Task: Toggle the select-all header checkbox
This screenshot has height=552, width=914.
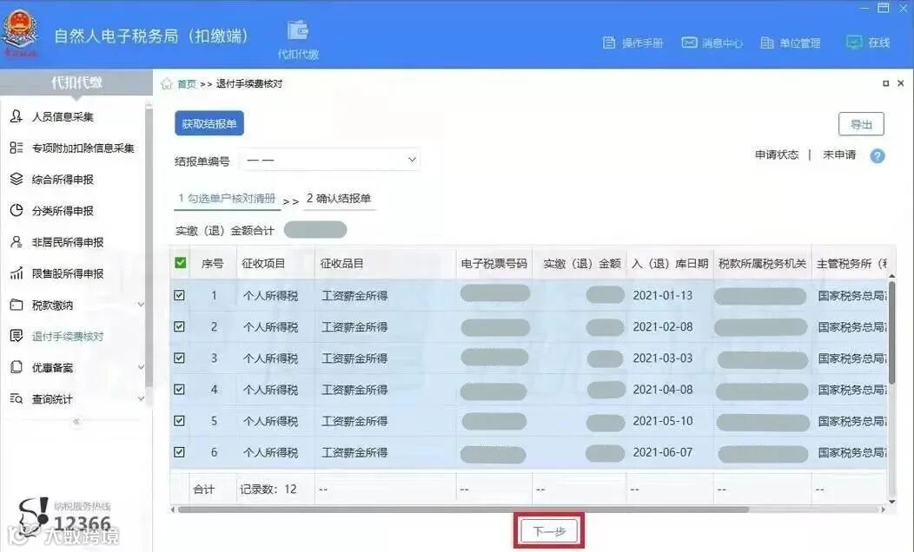Action: [181, 263]
